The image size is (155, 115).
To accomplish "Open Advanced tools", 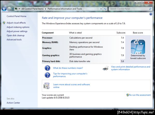I will point(14,39).
